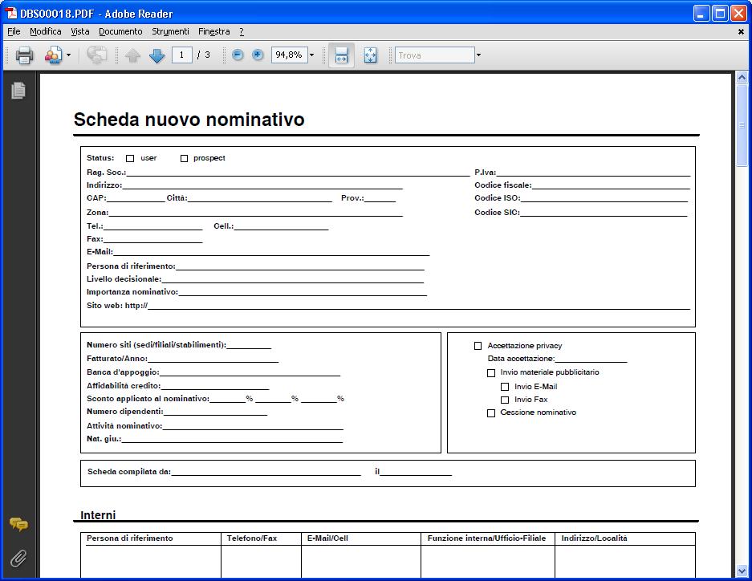Check the Invio E-Mail checkbox

point(505,386)
